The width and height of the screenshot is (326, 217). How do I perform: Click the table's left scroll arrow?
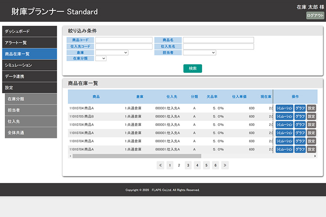[x=70, y=156]
